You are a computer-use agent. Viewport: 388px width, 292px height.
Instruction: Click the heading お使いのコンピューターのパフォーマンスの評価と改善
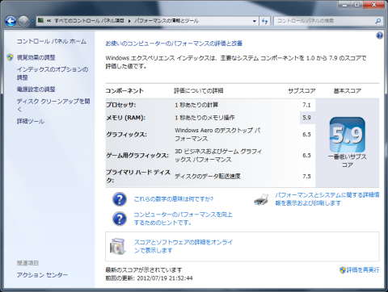tap(174, 44)
